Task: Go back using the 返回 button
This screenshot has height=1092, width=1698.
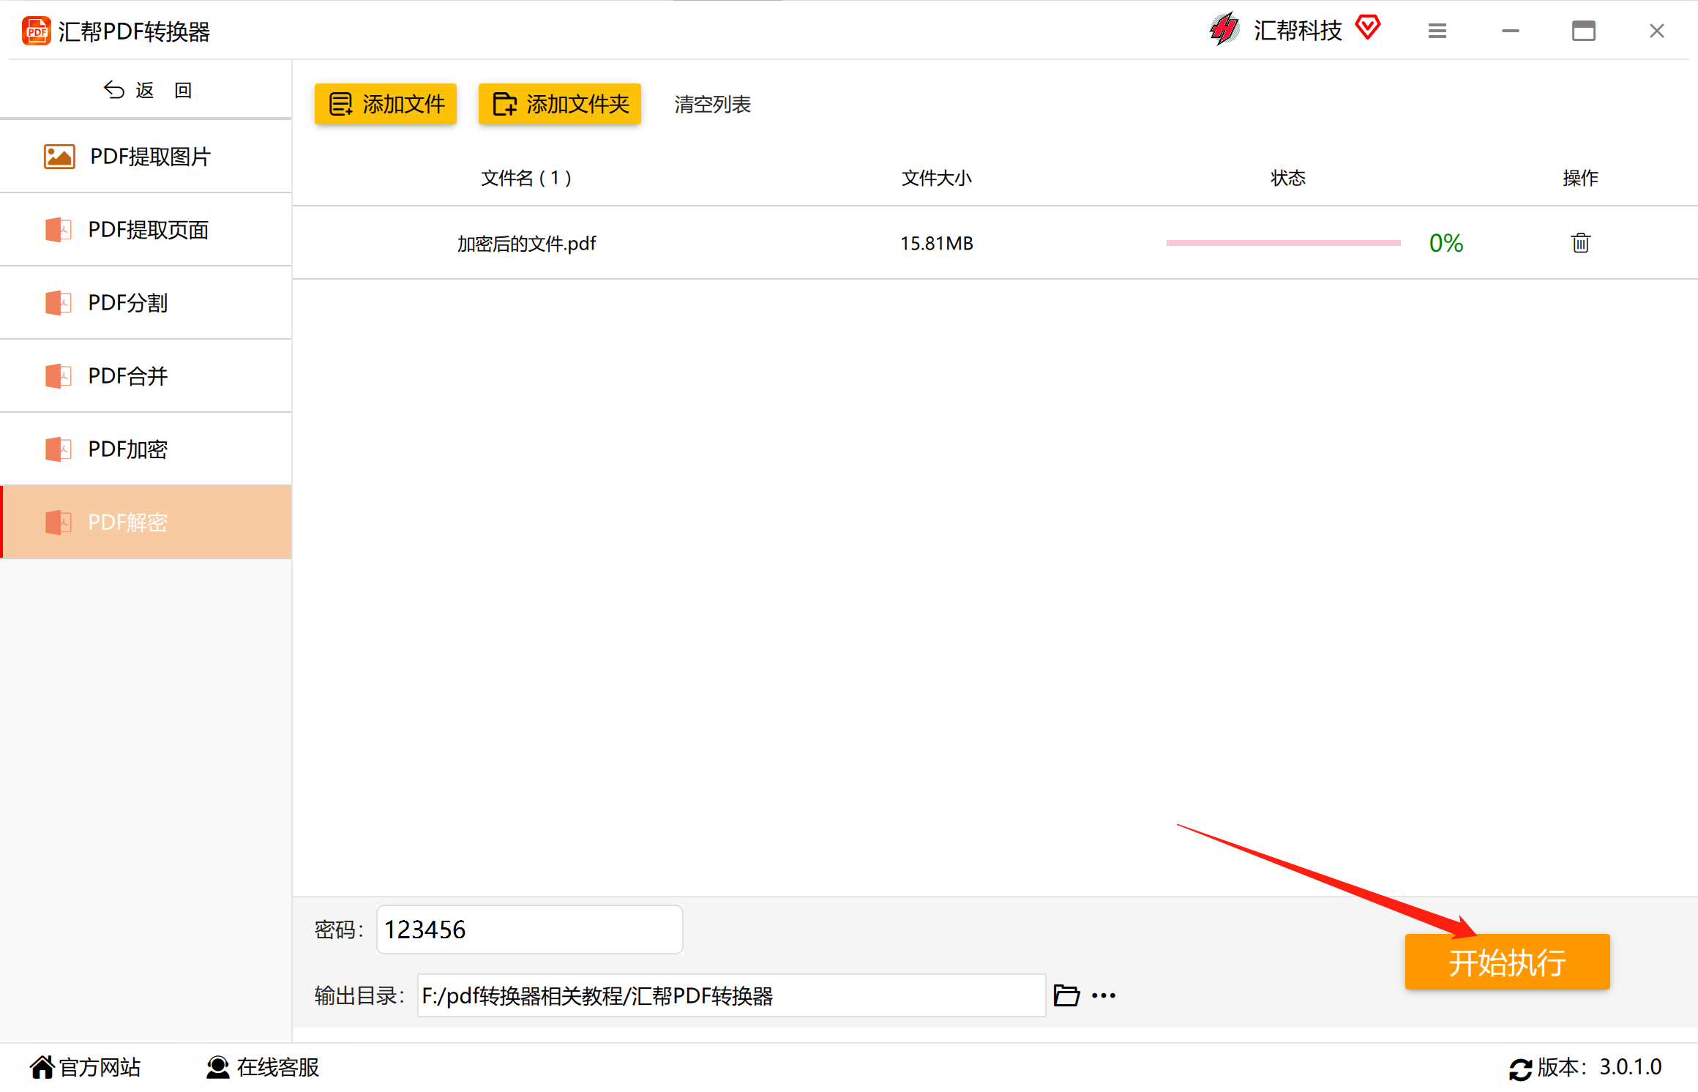Action: [146, 90]
